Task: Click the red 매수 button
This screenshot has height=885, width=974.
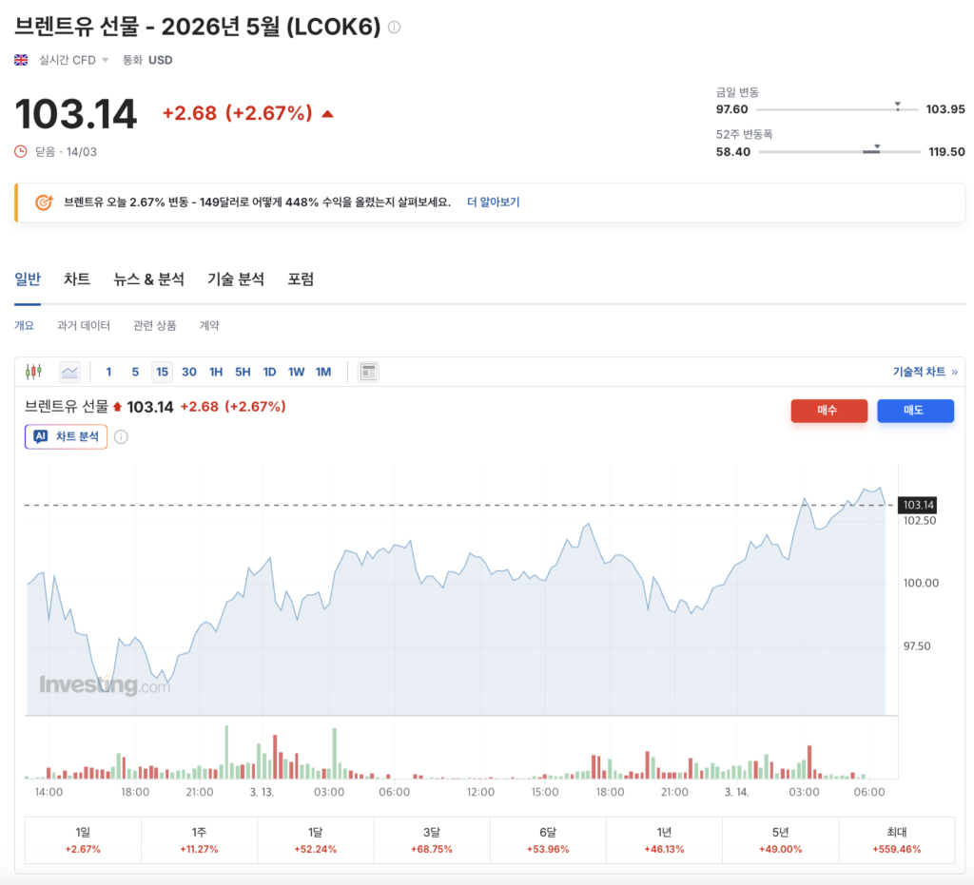Action: coord(828,411)
